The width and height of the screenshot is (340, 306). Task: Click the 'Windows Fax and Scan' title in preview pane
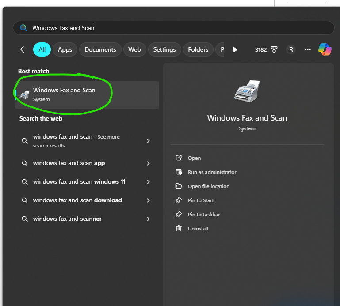coord(247,118)
